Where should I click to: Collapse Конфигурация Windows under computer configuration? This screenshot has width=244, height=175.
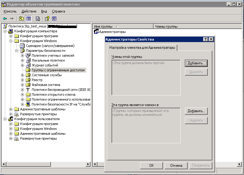click(x=11, y=41)
